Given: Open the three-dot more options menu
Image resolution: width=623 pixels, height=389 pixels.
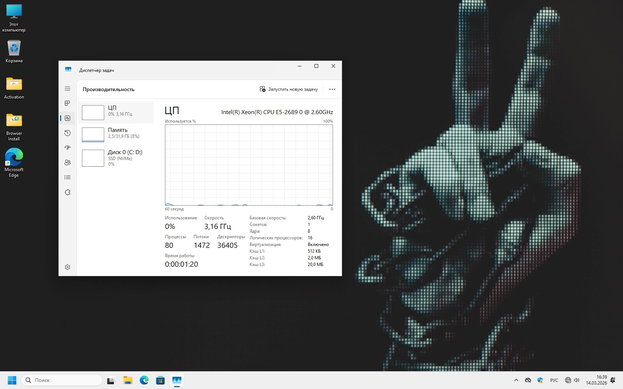Looking at the screenshot, I should click(x=332, y=89).
